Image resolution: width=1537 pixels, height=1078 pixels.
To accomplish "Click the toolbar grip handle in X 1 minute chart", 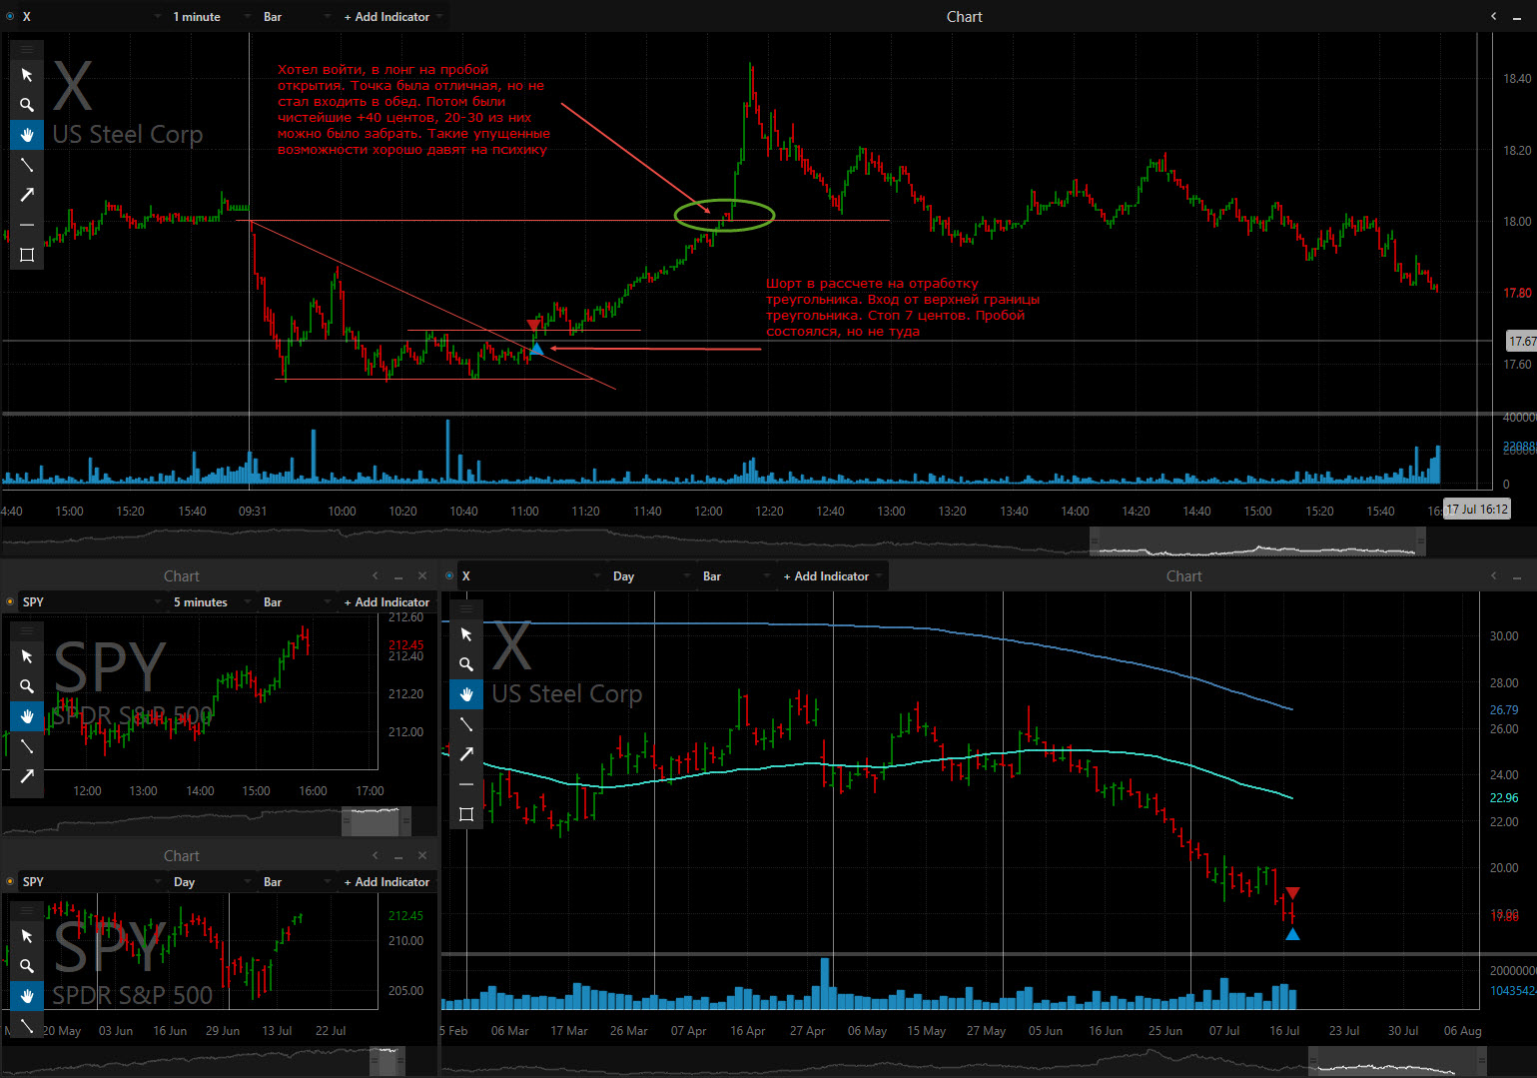I will 27,49.
